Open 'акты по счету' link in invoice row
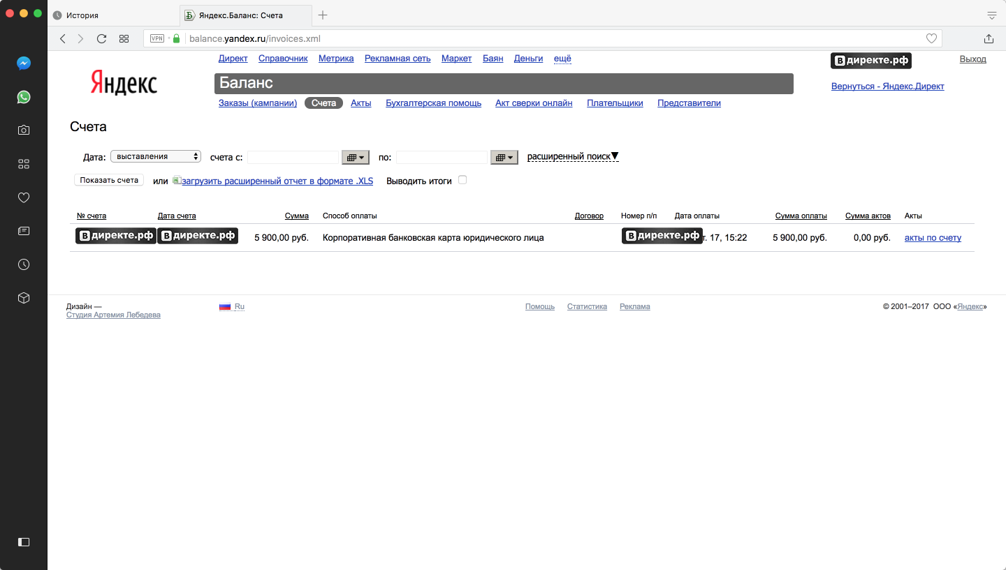The width and height of the screenshot is (1006, 570). pos(933,238)
